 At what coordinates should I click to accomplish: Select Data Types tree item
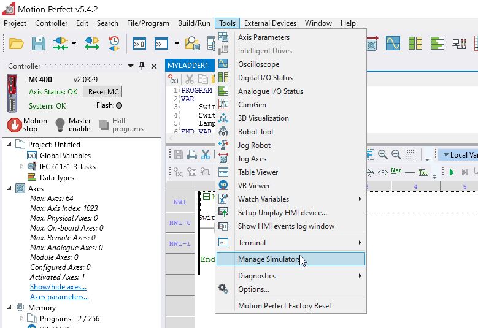click(x=57, y=178)
